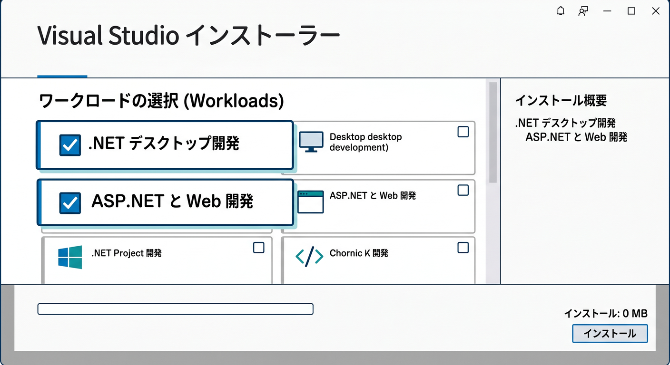This screenshot has height=365, width=670.
Task: Click the ワークロードの選択 (Workloads) heading
Action: pyautogui.click(x=161, y=101)
